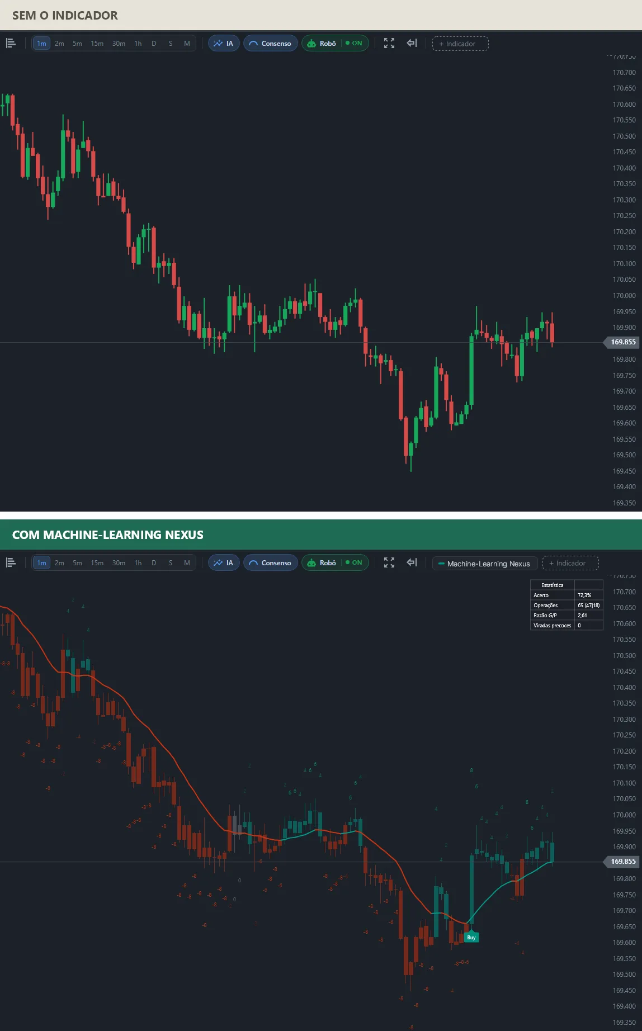
Task: Click 169.855 price label in bottom chart
Action: click(621, 862)
